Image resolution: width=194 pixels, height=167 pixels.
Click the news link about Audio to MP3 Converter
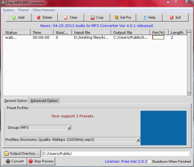pyautogui.click(x=97, y=26)
